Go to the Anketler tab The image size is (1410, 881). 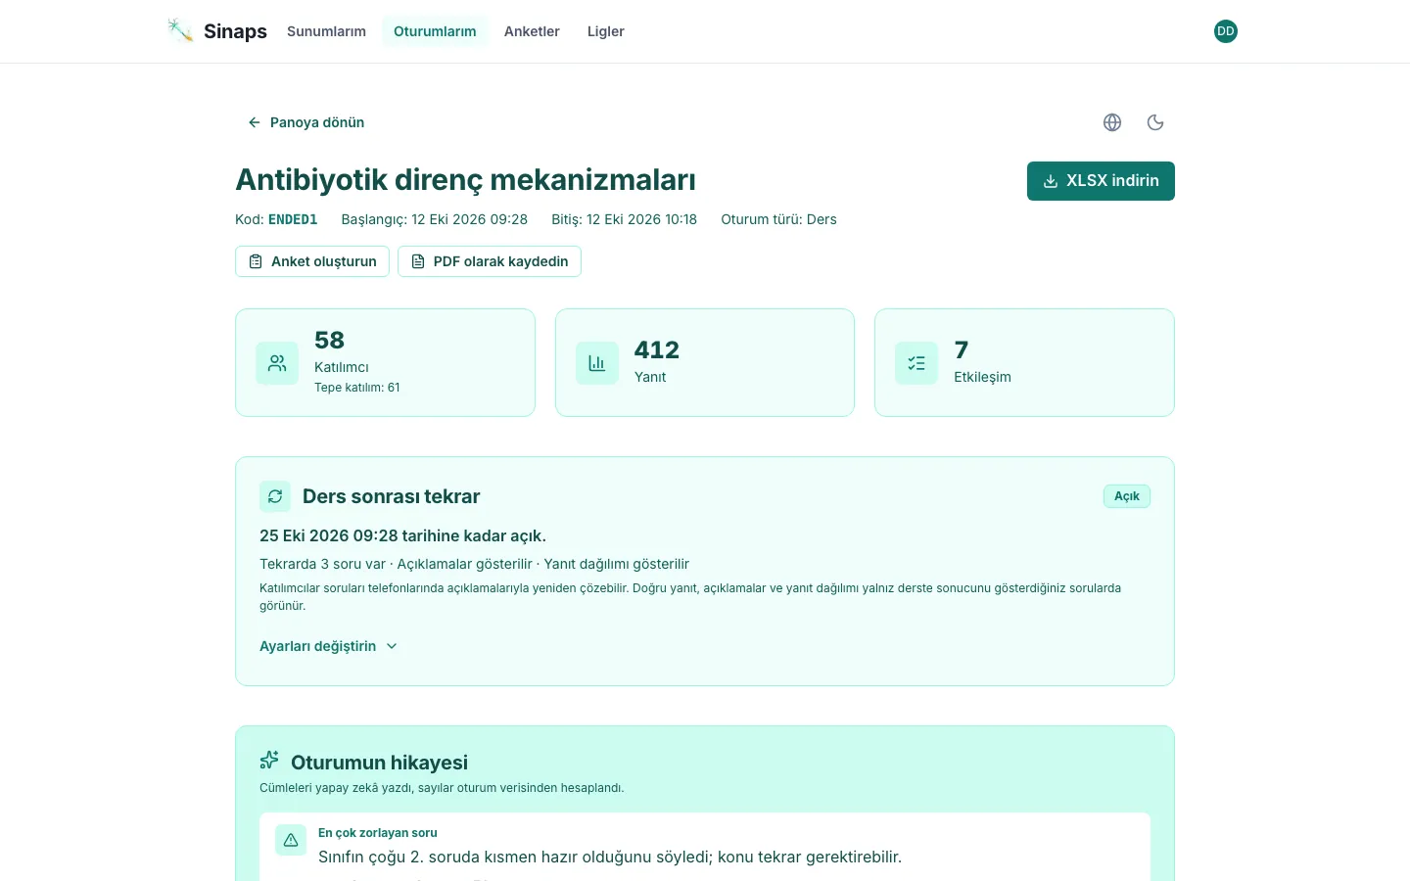(532, 31)
